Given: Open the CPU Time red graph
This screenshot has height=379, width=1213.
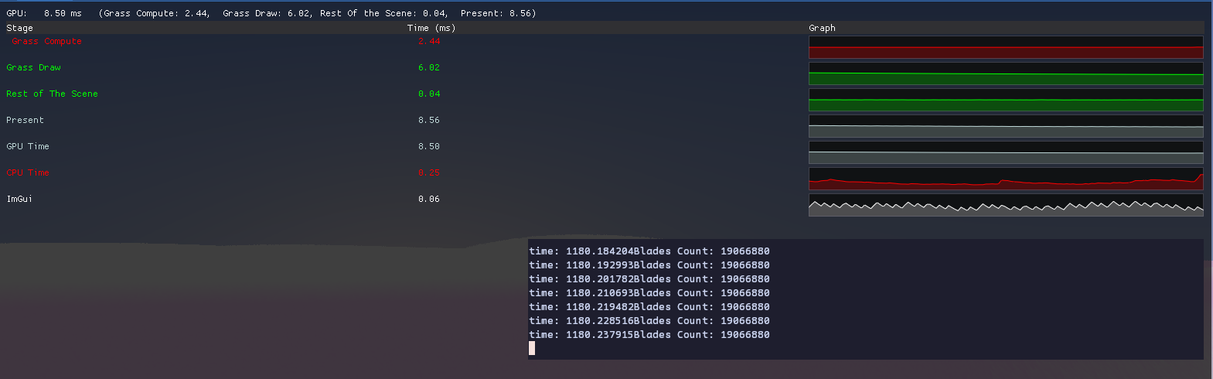Looking at the screenshot, I should tap(1006, 179).
